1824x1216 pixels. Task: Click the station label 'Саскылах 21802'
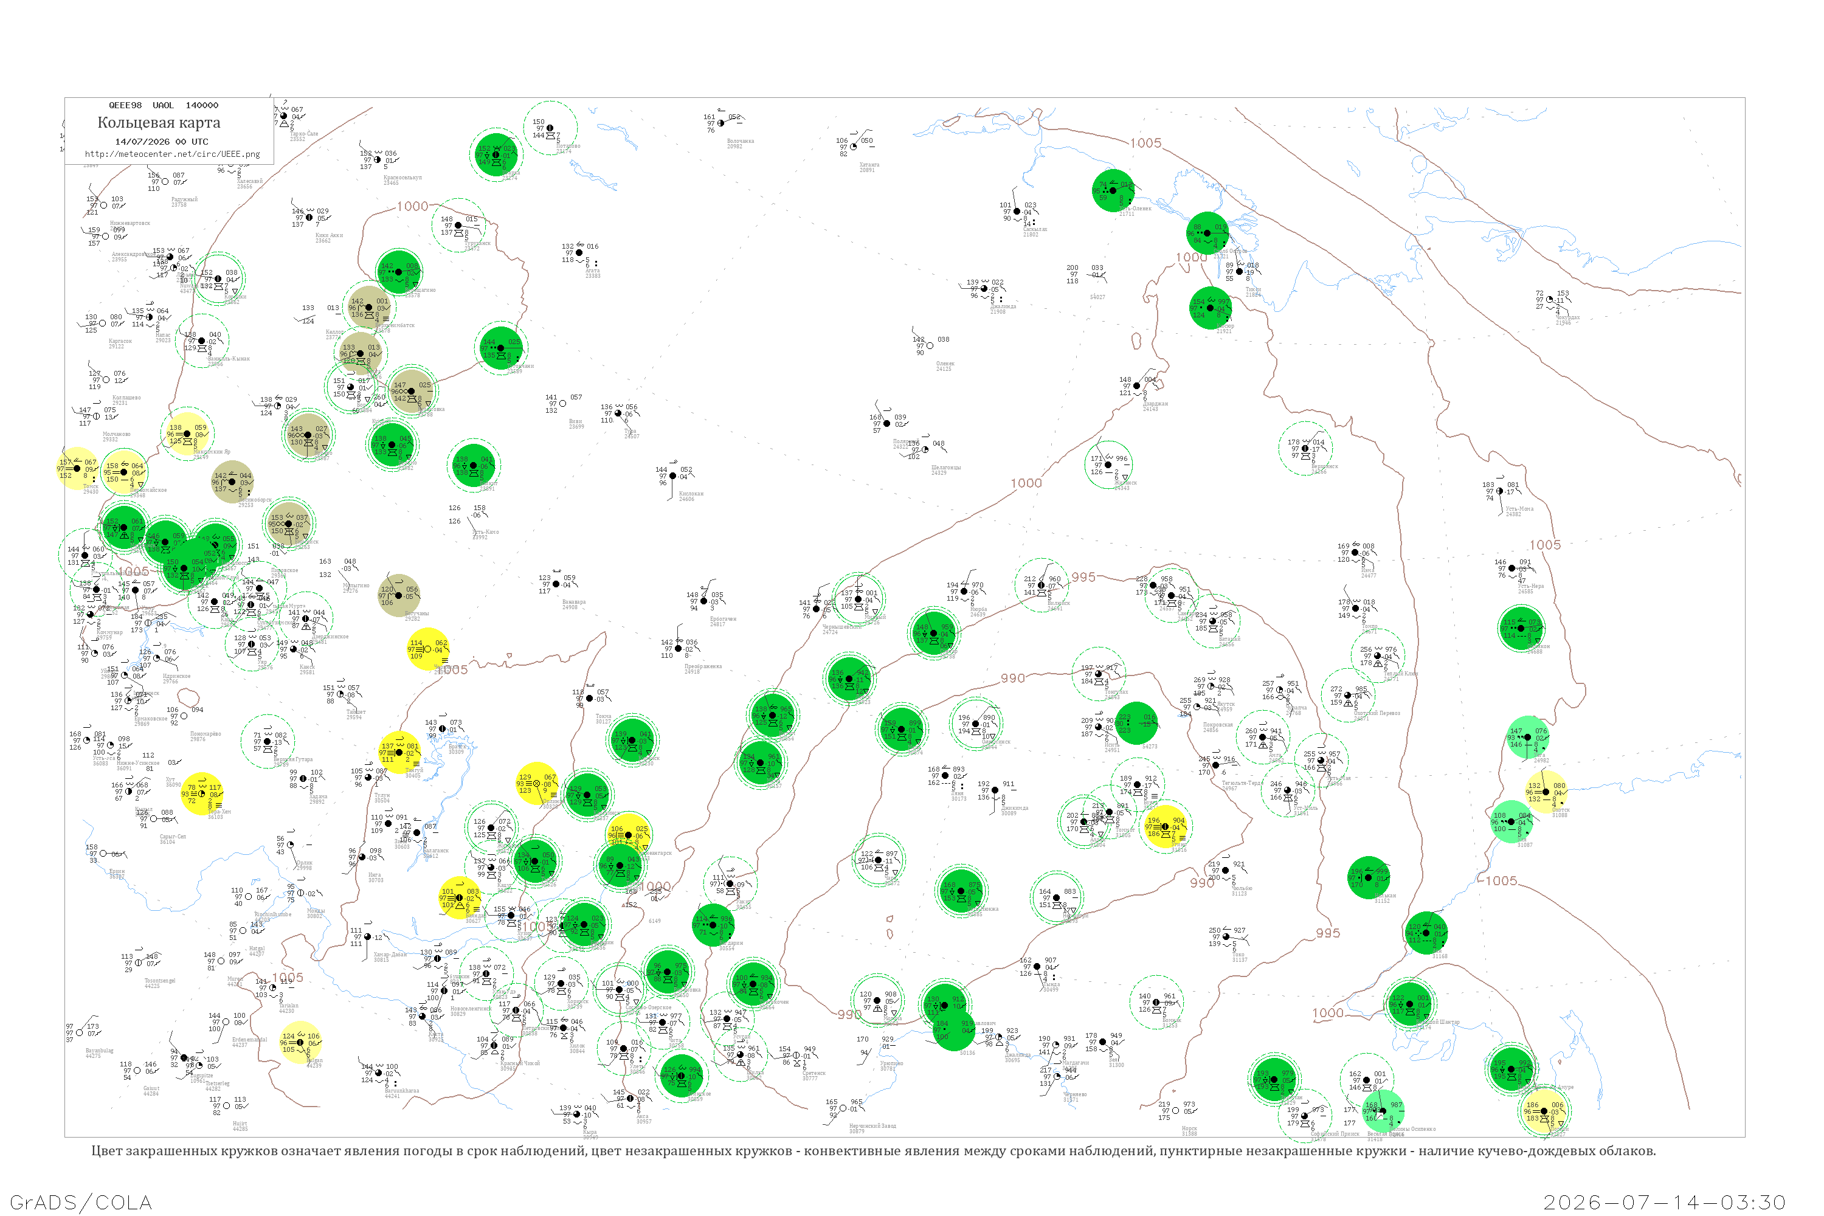1035,231
